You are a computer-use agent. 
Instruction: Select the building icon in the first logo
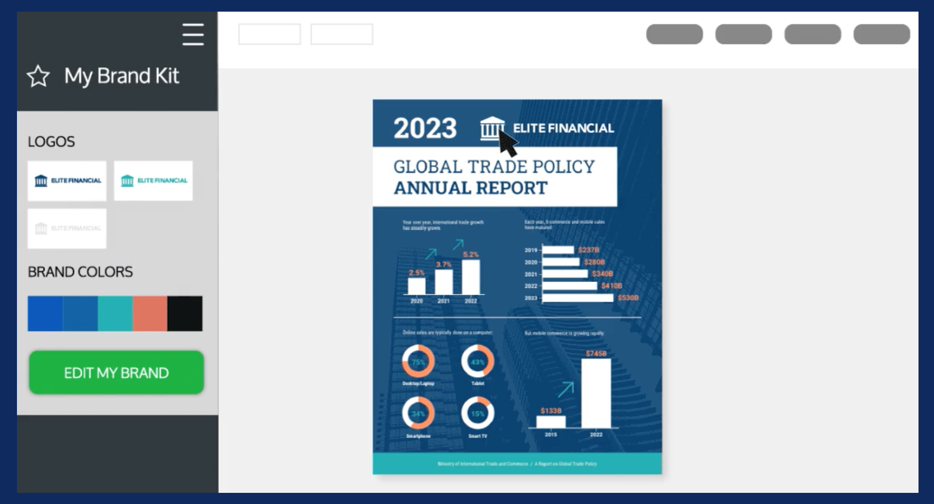click(41, 180)
